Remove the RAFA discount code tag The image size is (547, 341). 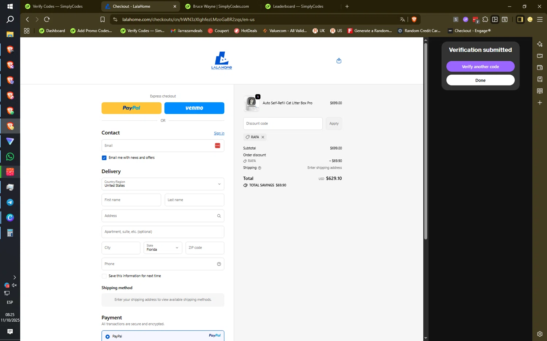(263, 137)
